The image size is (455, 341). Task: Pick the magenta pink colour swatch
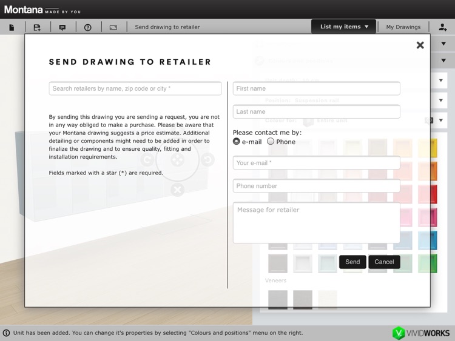tap(428, 217)
